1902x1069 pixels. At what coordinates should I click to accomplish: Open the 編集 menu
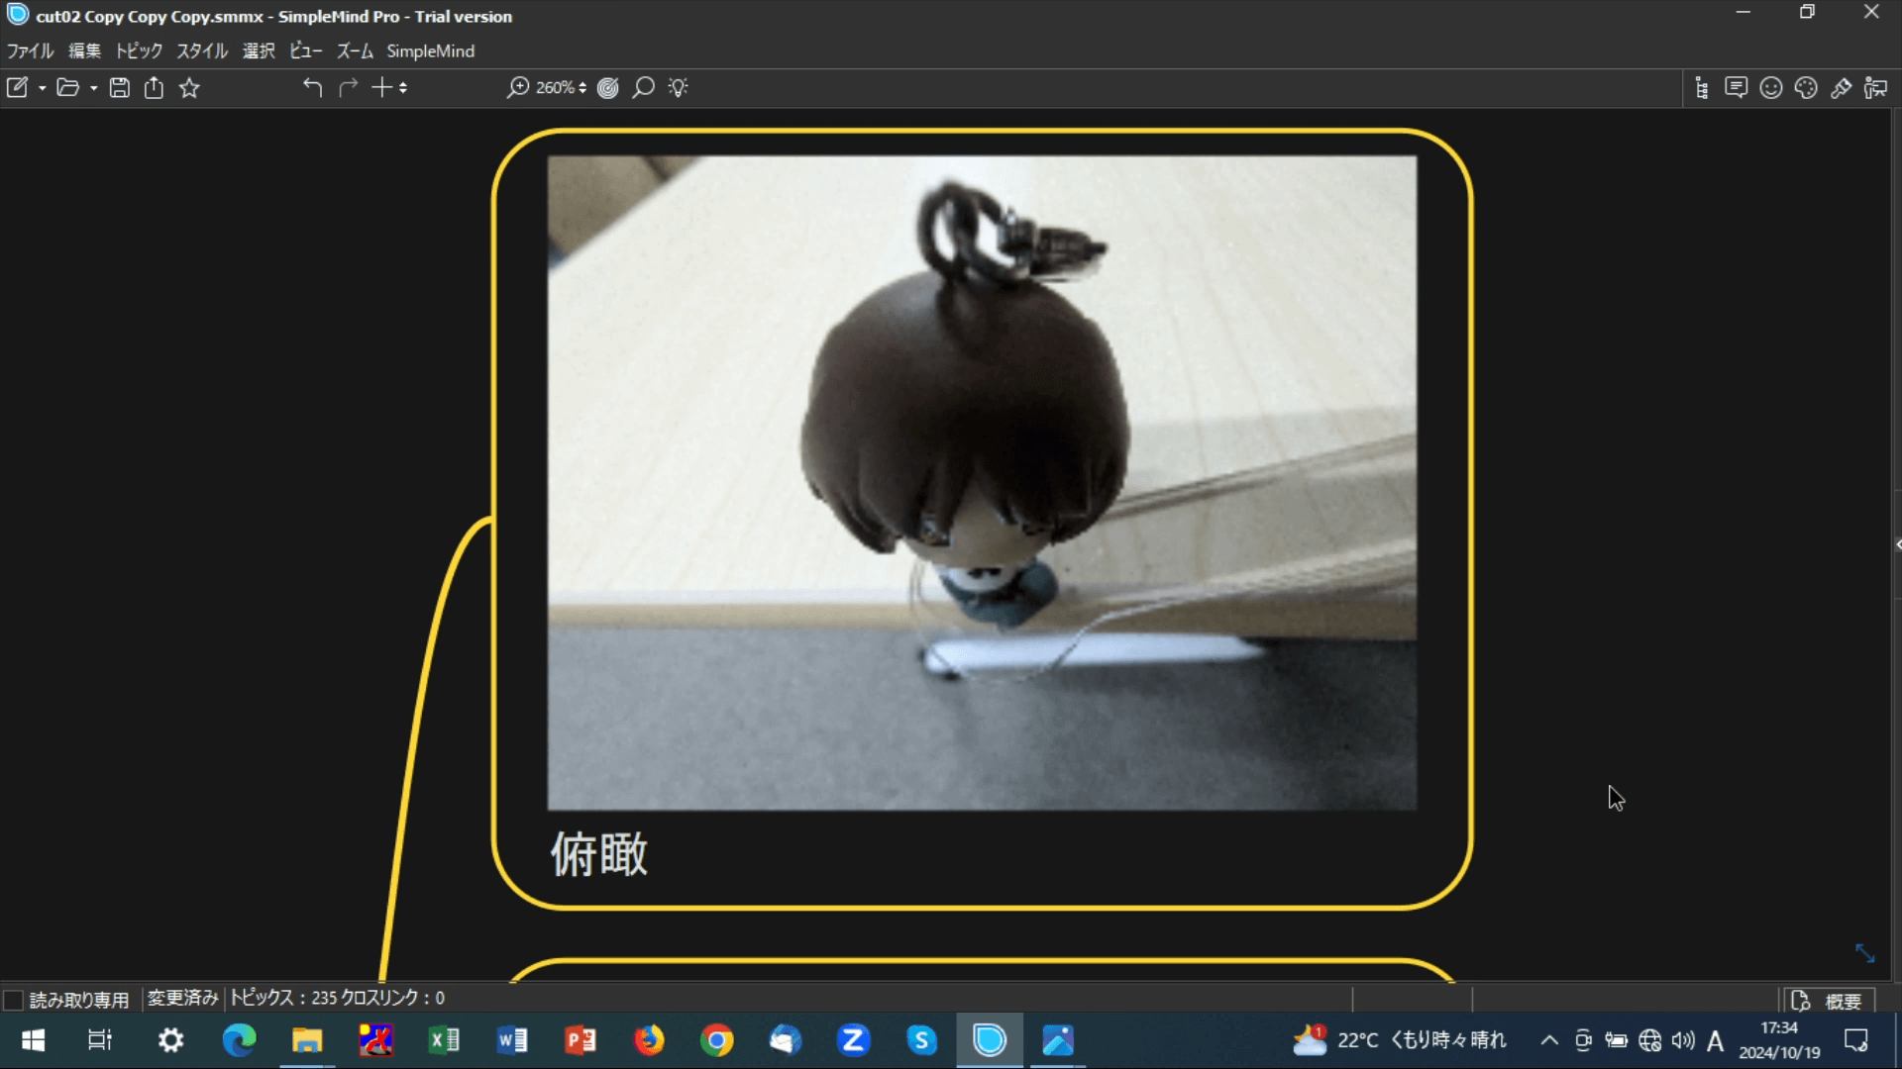coord(84,50)
